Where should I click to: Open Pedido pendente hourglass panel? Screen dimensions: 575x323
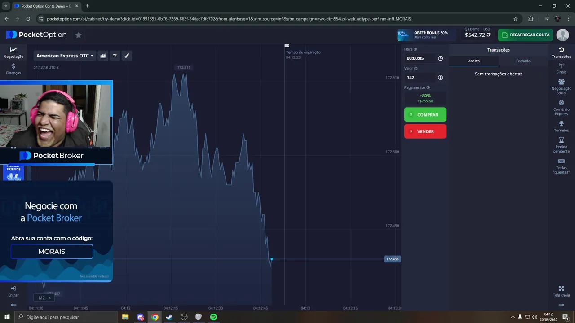pos(561,145)
